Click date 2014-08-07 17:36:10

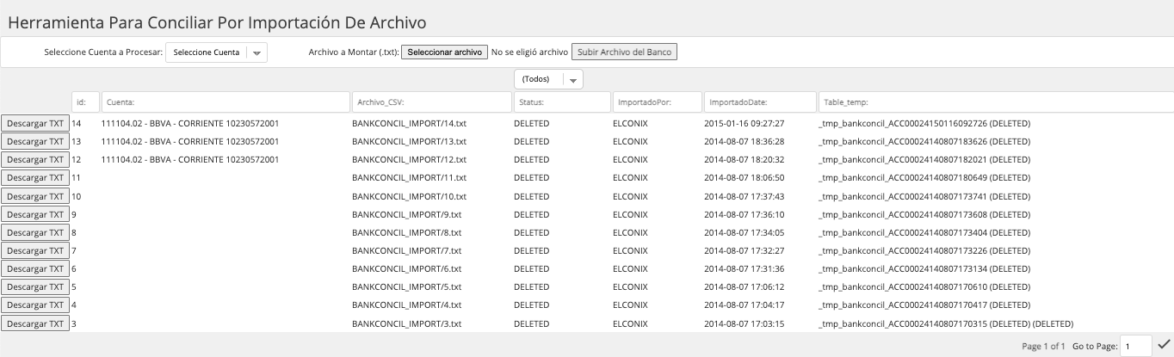tap(744, 214)
